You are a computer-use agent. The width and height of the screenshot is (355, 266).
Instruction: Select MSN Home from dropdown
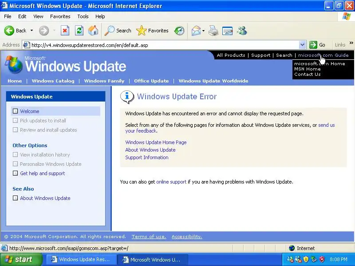pos(308,69)
